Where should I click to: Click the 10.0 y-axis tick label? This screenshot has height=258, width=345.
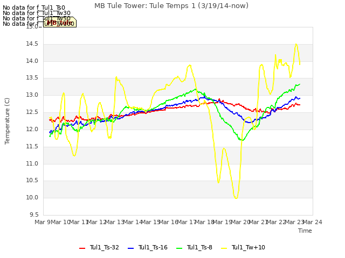[x=32, y=198]
